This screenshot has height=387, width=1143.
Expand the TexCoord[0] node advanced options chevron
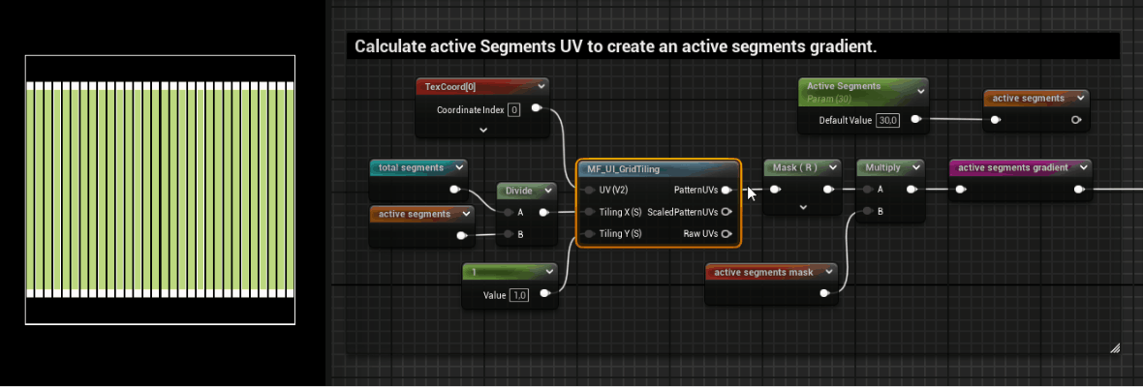point(482,129)
